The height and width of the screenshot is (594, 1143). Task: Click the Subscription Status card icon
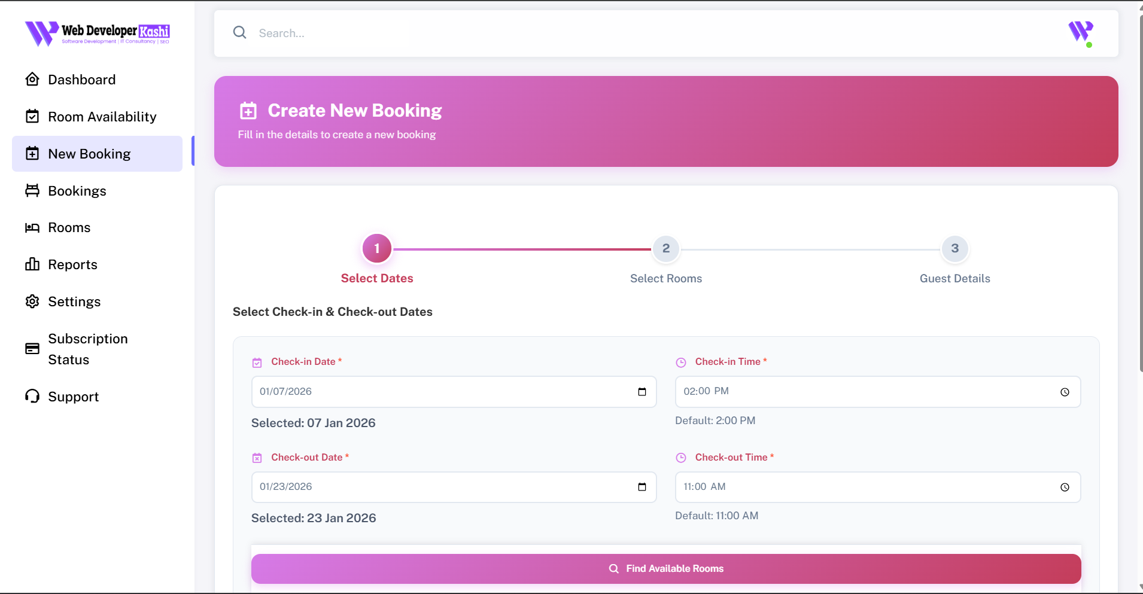pyautogui.click(x=33, y=348)
